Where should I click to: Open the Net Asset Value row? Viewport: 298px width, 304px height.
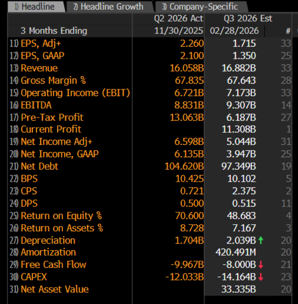[54, 289]
